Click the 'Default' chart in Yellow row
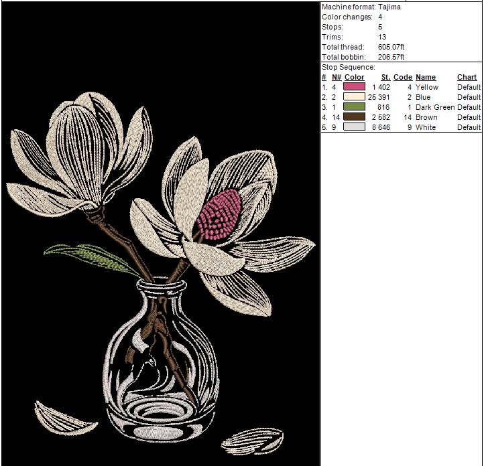This screenshot has width=484, height=466. pos(469,87)
